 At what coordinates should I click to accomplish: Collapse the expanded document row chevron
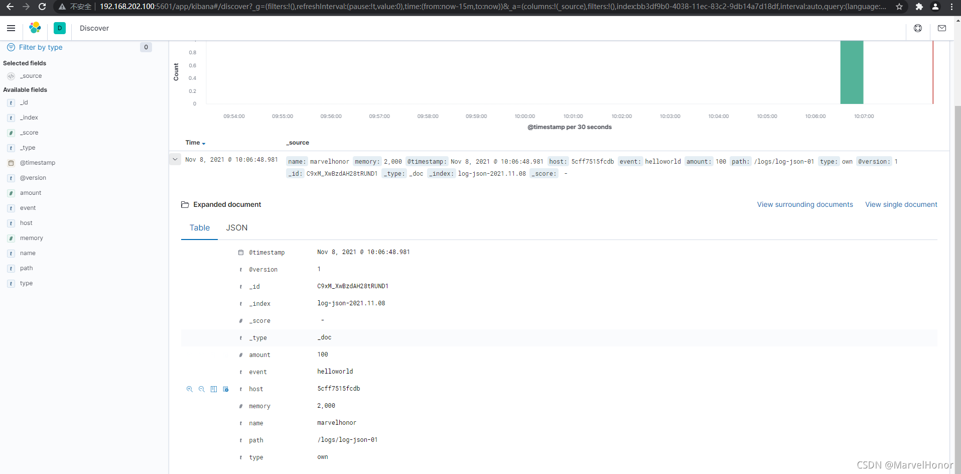pos(175,159)
